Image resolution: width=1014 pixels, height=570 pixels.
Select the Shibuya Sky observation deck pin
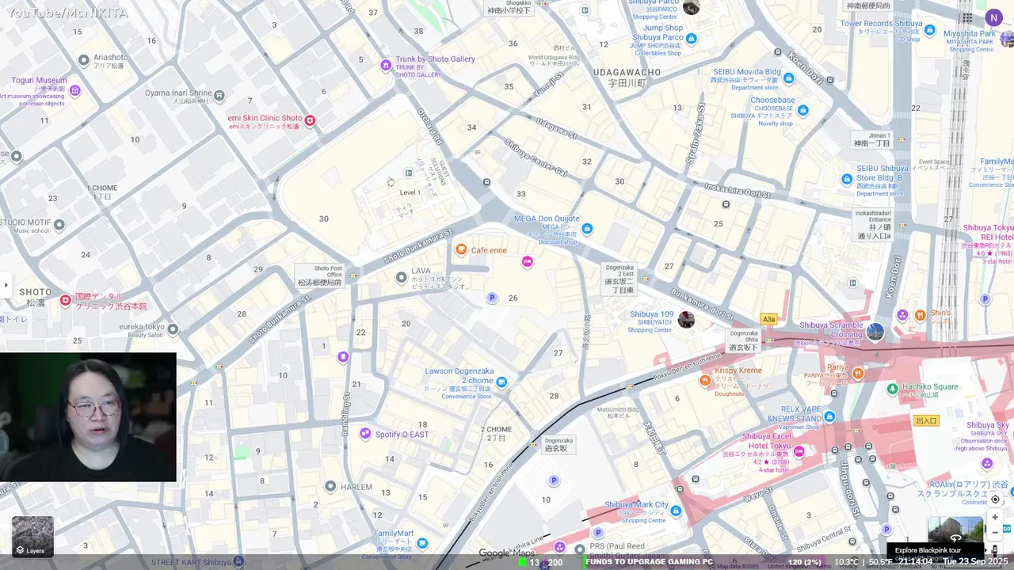(987, 464)
